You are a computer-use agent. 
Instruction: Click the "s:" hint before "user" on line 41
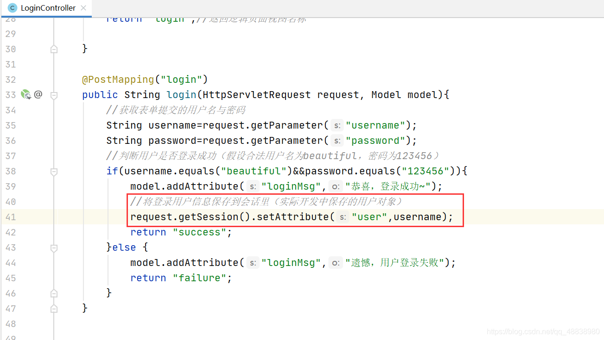click(343, 217)
